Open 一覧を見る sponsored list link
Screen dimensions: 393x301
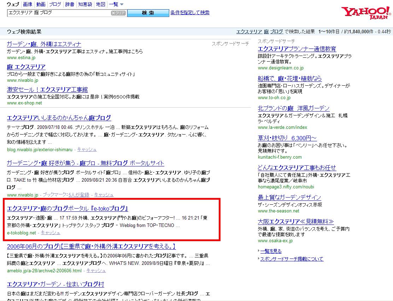(271, 251)
